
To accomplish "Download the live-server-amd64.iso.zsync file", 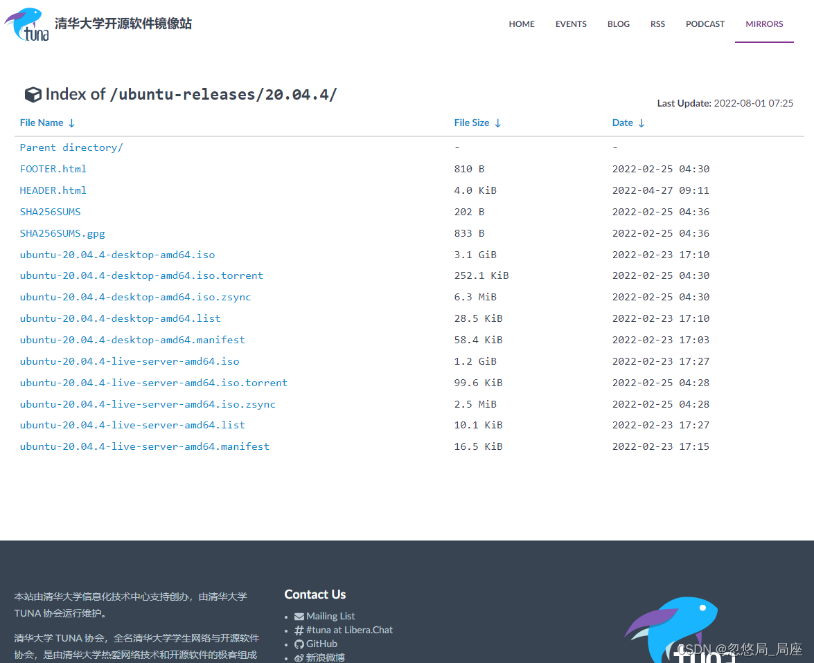I will (148, 404).
